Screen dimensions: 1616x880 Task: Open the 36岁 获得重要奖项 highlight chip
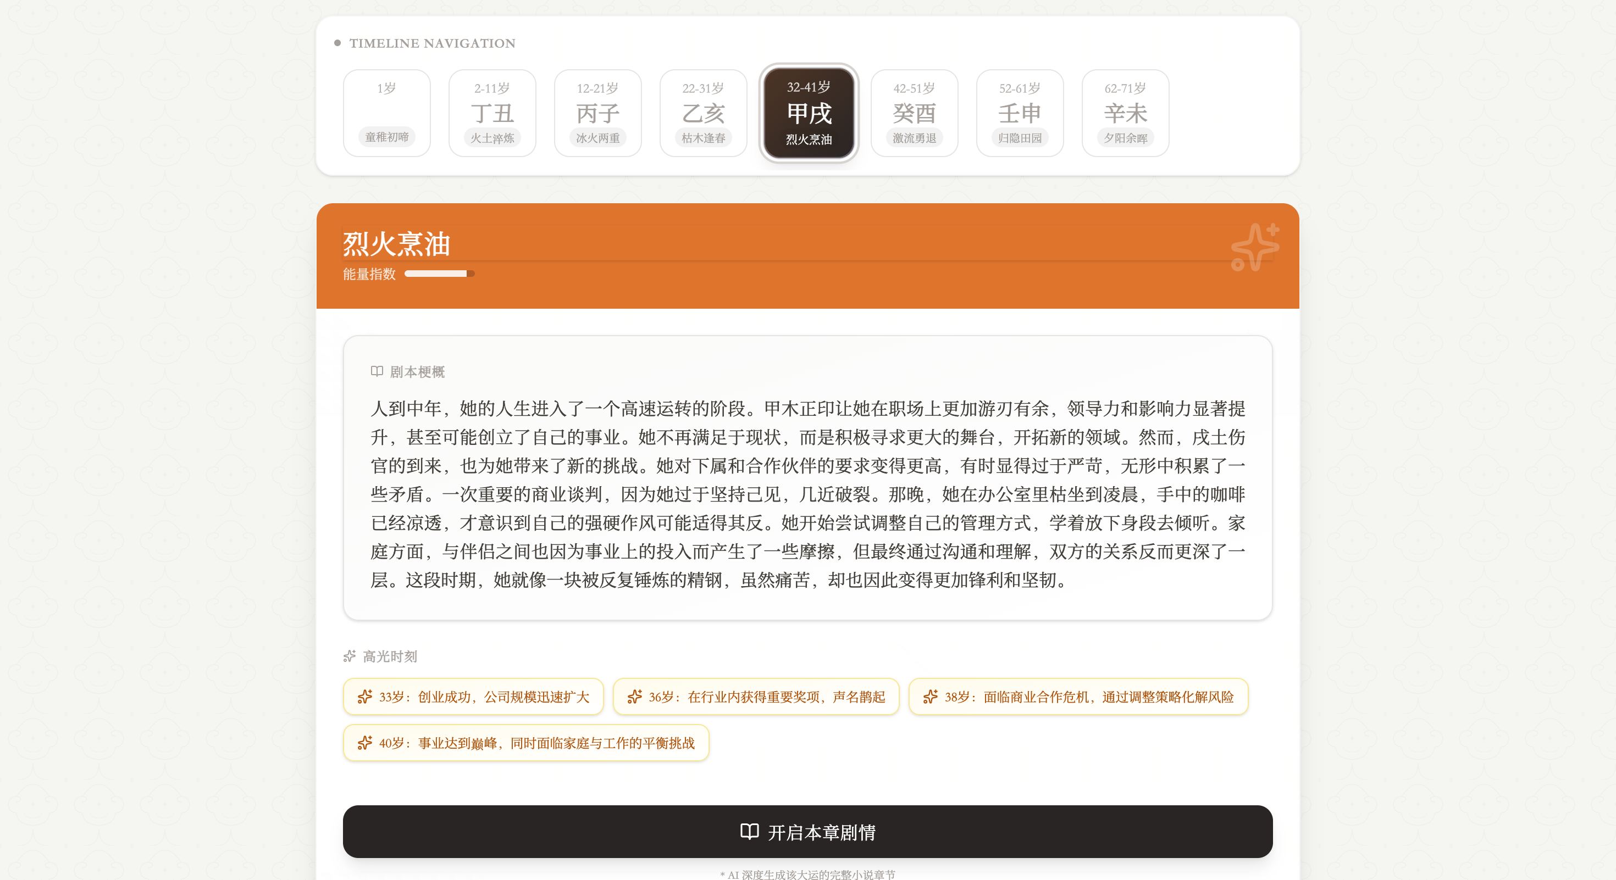point(756,697)
